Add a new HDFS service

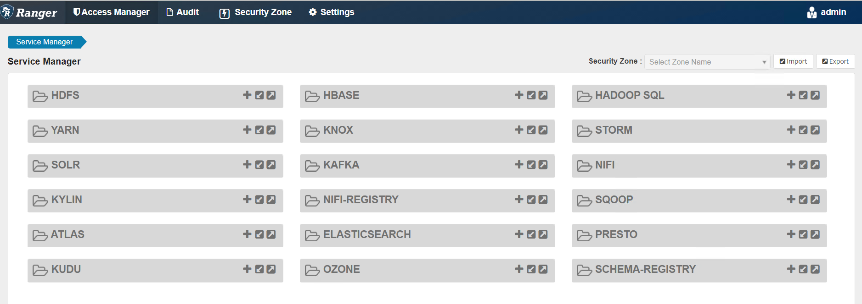(x=247, y=95)
